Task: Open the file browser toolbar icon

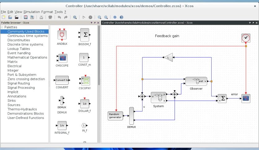Action: coord(16,17)
